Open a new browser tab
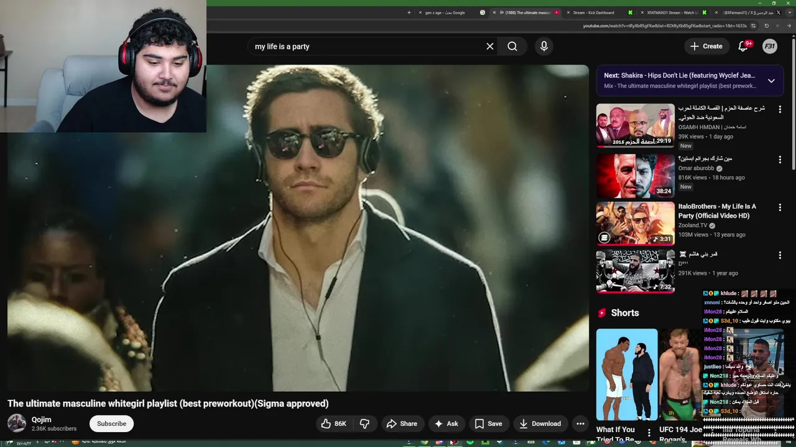Viewport: 796px width, 447px height. pyautogui.click(x=409, y=12)
